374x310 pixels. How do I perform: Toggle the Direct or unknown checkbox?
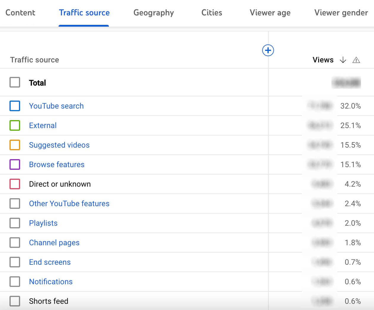(x=15, y=184)
